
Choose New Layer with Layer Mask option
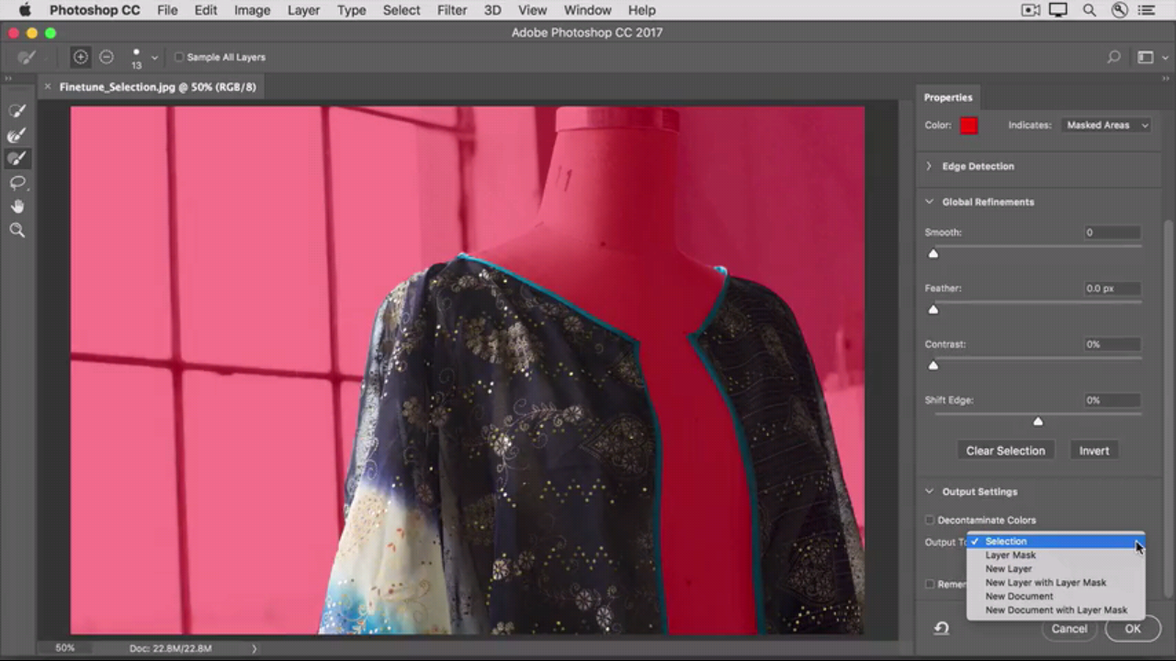point(1045,582)
